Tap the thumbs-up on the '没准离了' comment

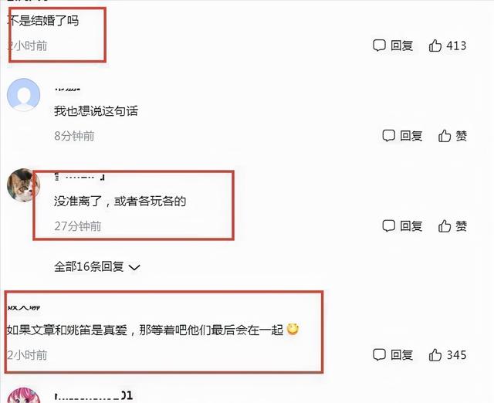click(445, 226)
